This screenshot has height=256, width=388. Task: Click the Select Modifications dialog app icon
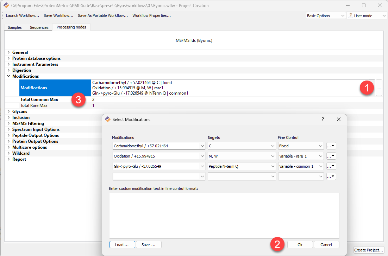(108, 119)
